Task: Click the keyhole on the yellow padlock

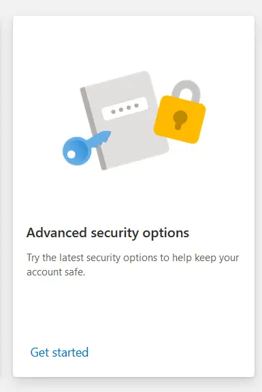Action: pos(180,120)
